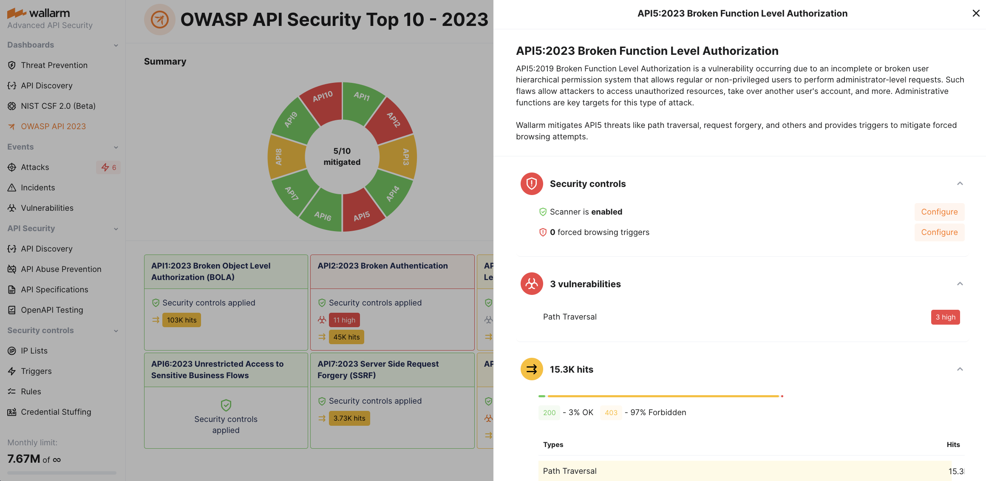Open OpenAPI Testing

point(52,310)
